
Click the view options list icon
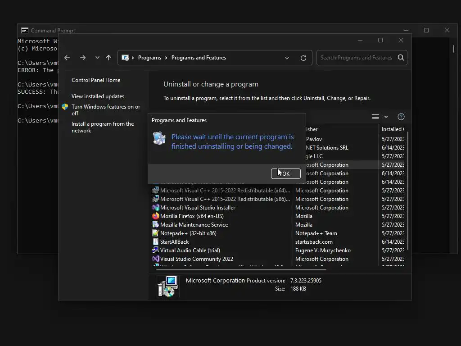click(x=375, y=117)
